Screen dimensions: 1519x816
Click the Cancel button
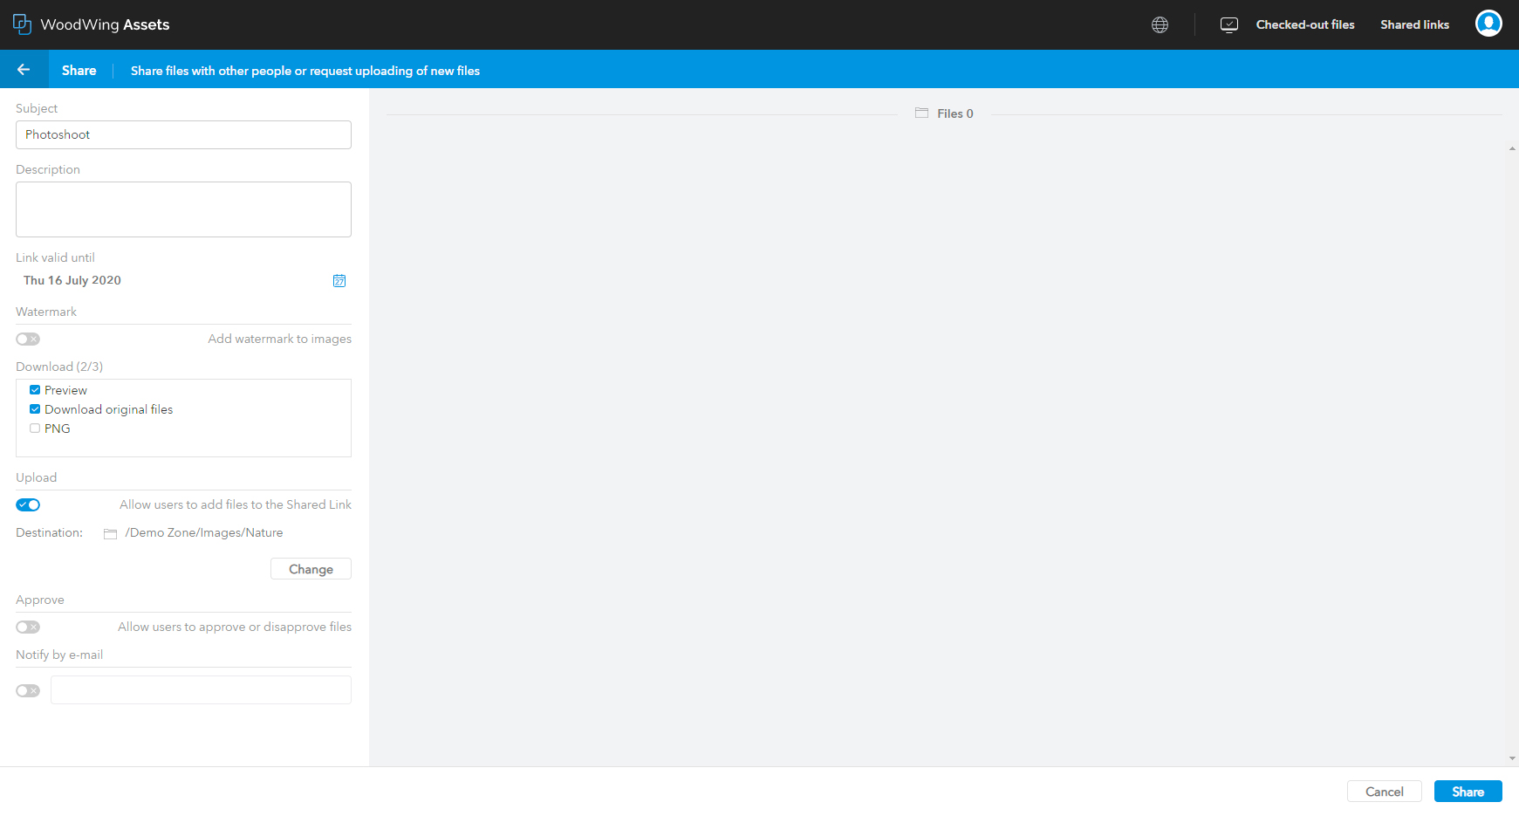[x=1384, y=791]
